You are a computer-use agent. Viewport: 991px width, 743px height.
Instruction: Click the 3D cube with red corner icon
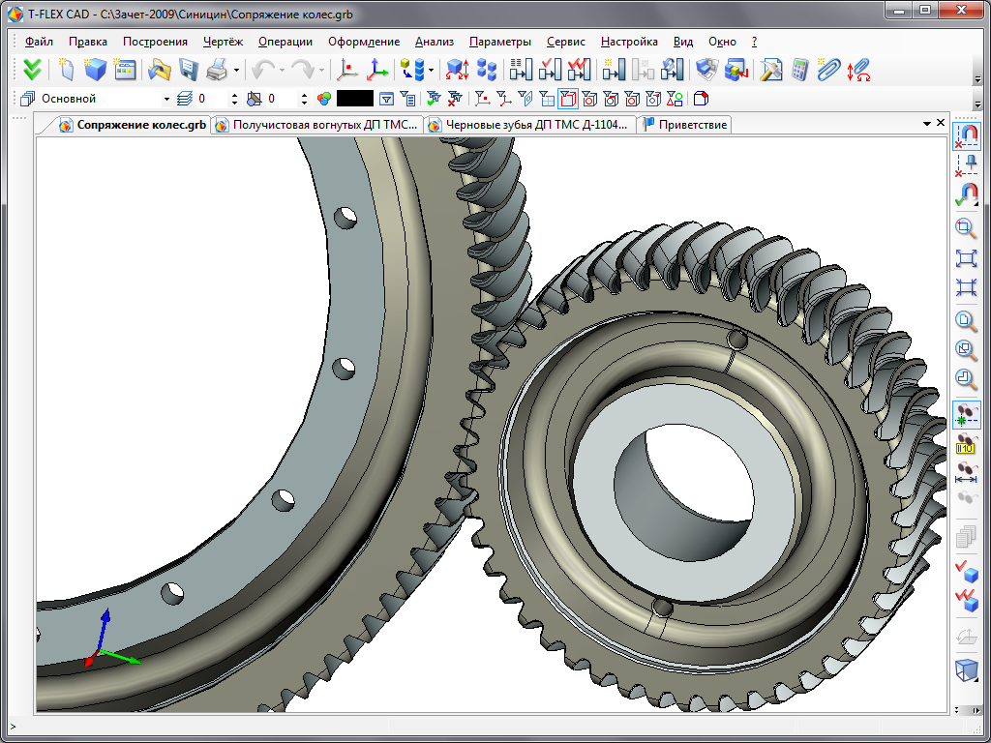tap(701, 99)
